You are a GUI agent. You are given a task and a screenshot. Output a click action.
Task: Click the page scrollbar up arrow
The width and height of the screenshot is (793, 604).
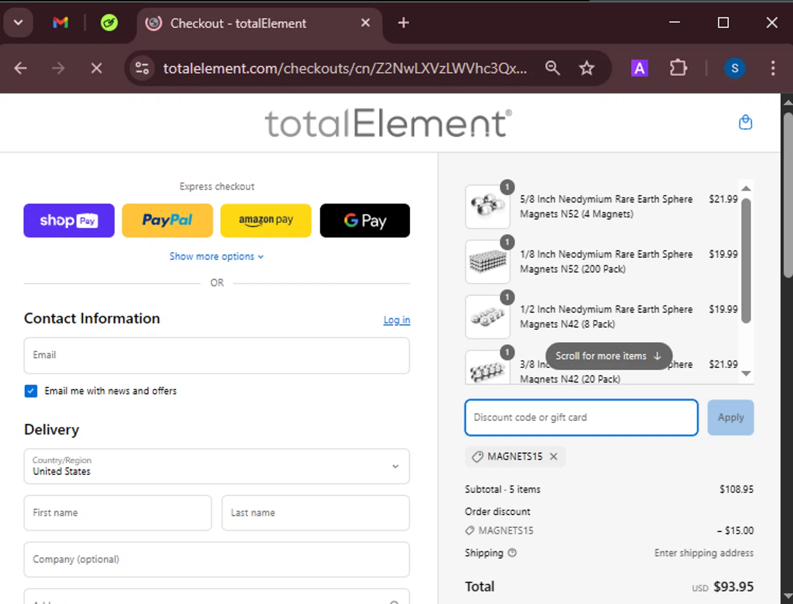tap(787, 102)
